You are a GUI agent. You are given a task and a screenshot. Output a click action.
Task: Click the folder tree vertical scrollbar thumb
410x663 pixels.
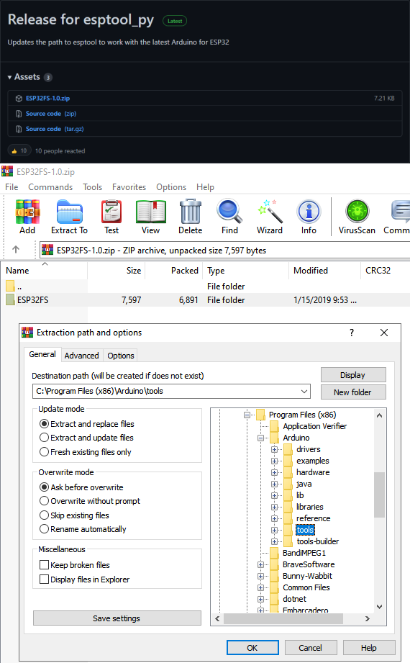tap(379, 495)
